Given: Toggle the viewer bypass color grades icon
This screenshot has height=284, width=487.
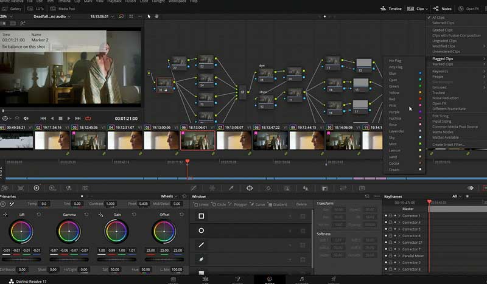Looking at the screenshot, I should (x=121, y=16).
